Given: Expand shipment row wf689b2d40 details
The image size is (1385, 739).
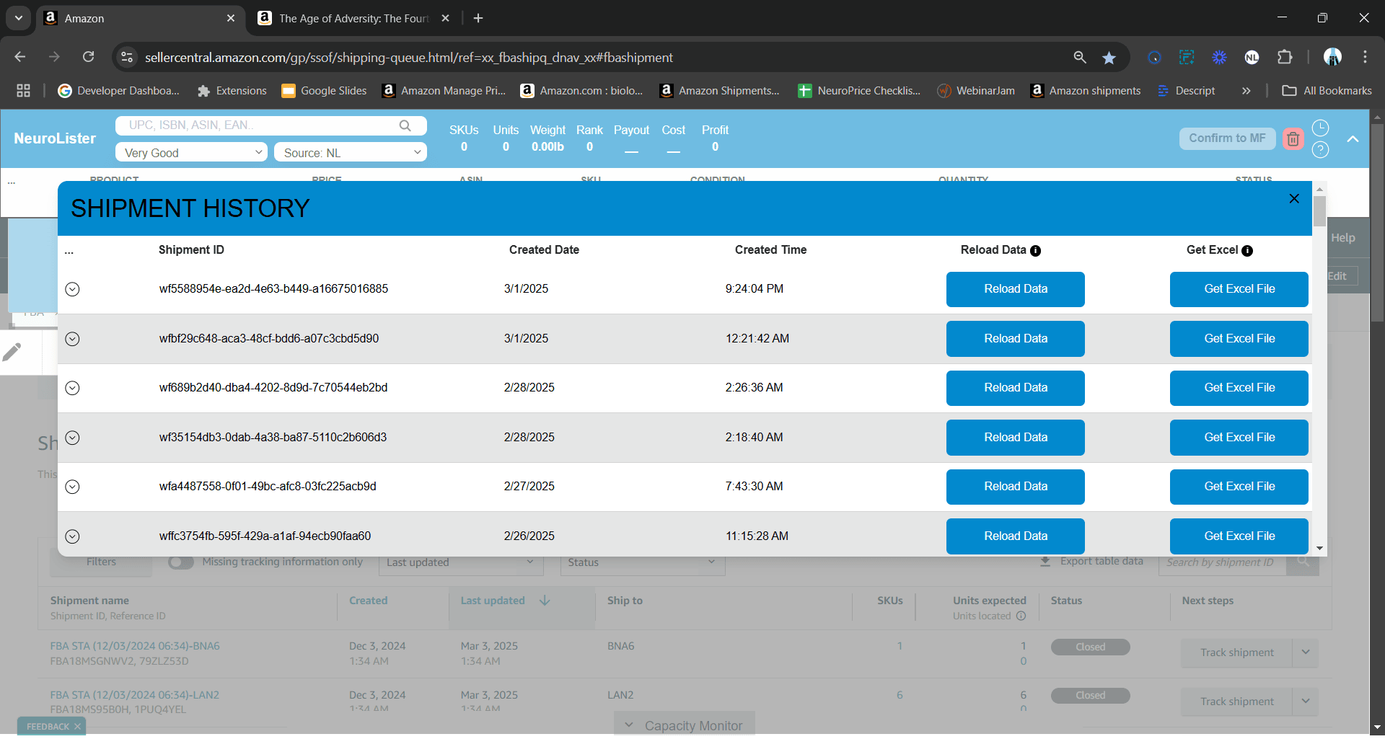Looking at the screenshot, I should 72,389.
